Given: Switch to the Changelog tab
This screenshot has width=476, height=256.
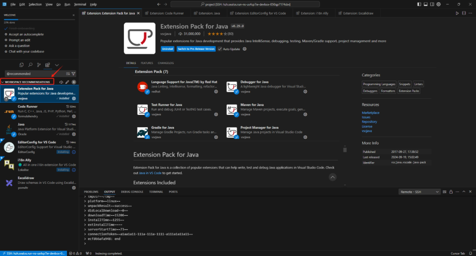Looking at the screenshot, I should click(166, 63).
